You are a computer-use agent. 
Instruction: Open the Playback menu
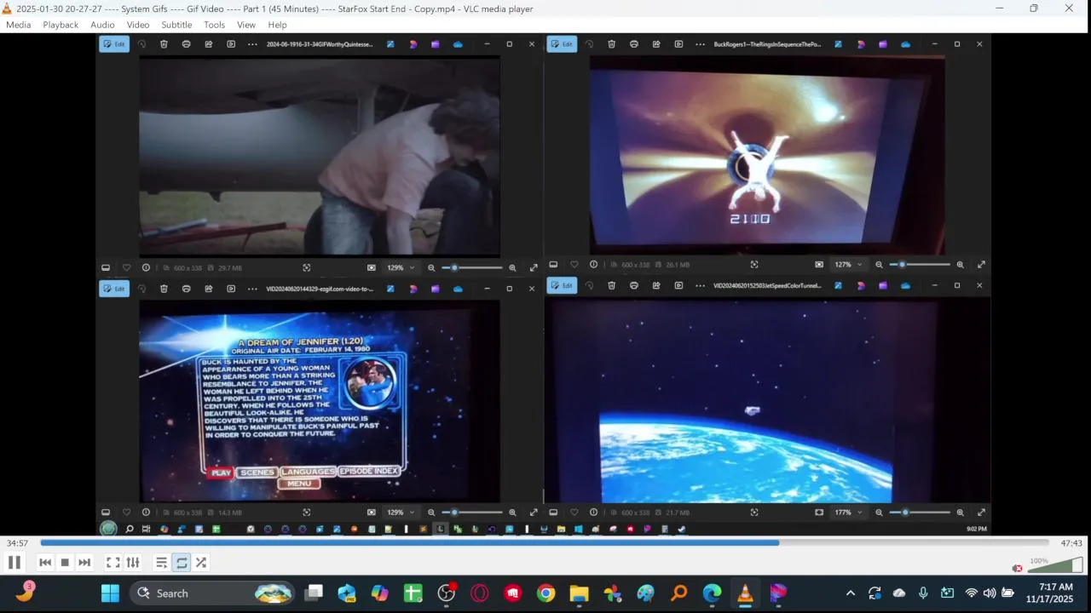pos(61,25)
